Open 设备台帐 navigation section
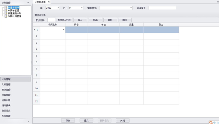Viewport: 219px width, 124px height. 16,100
